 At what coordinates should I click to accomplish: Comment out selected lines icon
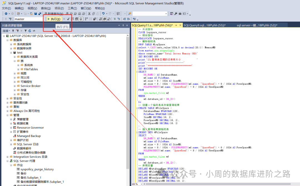(115, 19)
